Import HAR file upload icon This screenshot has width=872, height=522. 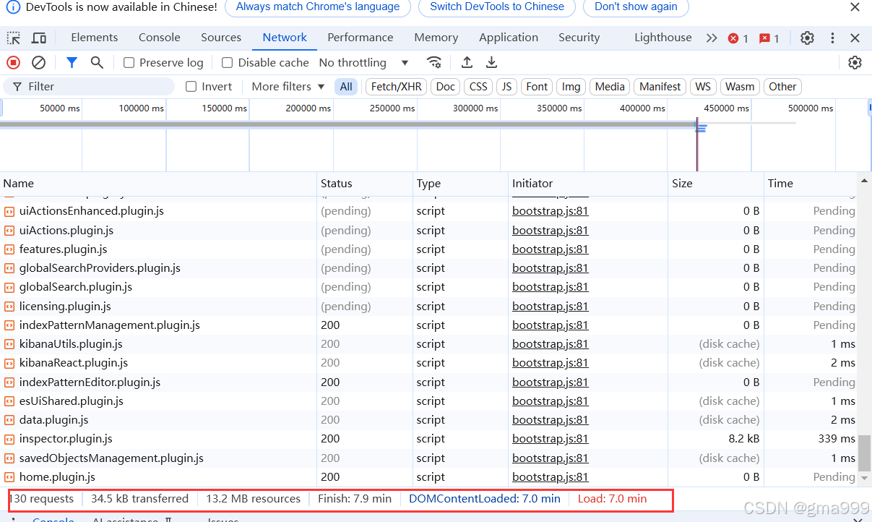coord(467,63)
